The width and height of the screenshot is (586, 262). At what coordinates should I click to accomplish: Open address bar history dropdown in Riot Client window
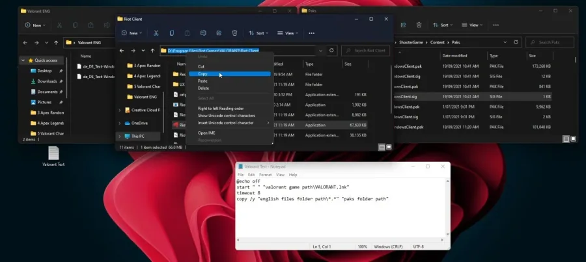coord(320,51)
